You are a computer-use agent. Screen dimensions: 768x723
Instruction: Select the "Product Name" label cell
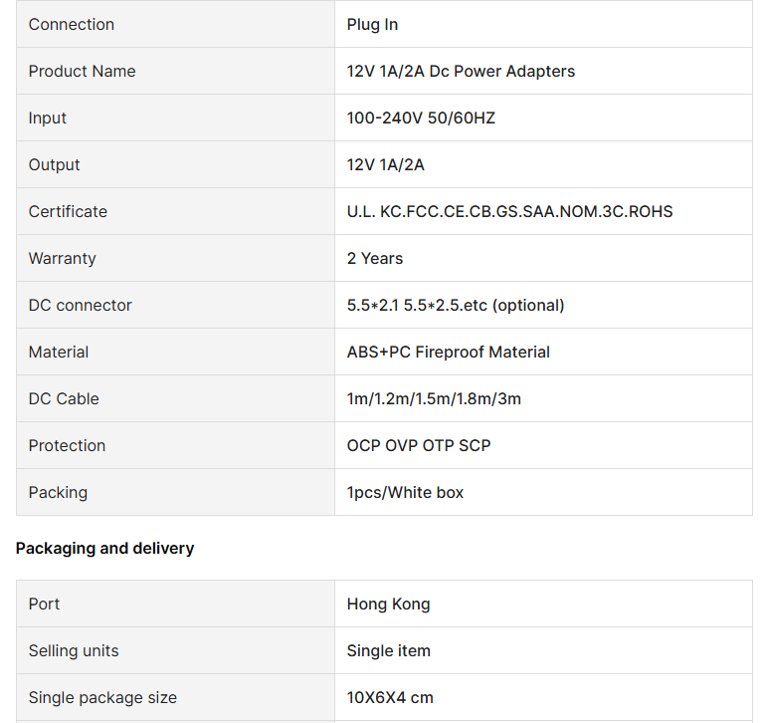[82, 71]
